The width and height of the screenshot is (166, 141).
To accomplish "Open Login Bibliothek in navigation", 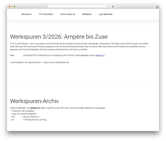I will pyautogui.click(x=106, y=14).
